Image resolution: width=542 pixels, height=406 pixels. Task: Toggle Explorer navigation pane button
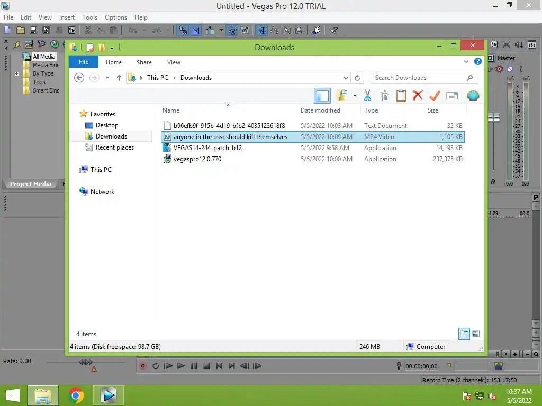[x=322, y=96]
